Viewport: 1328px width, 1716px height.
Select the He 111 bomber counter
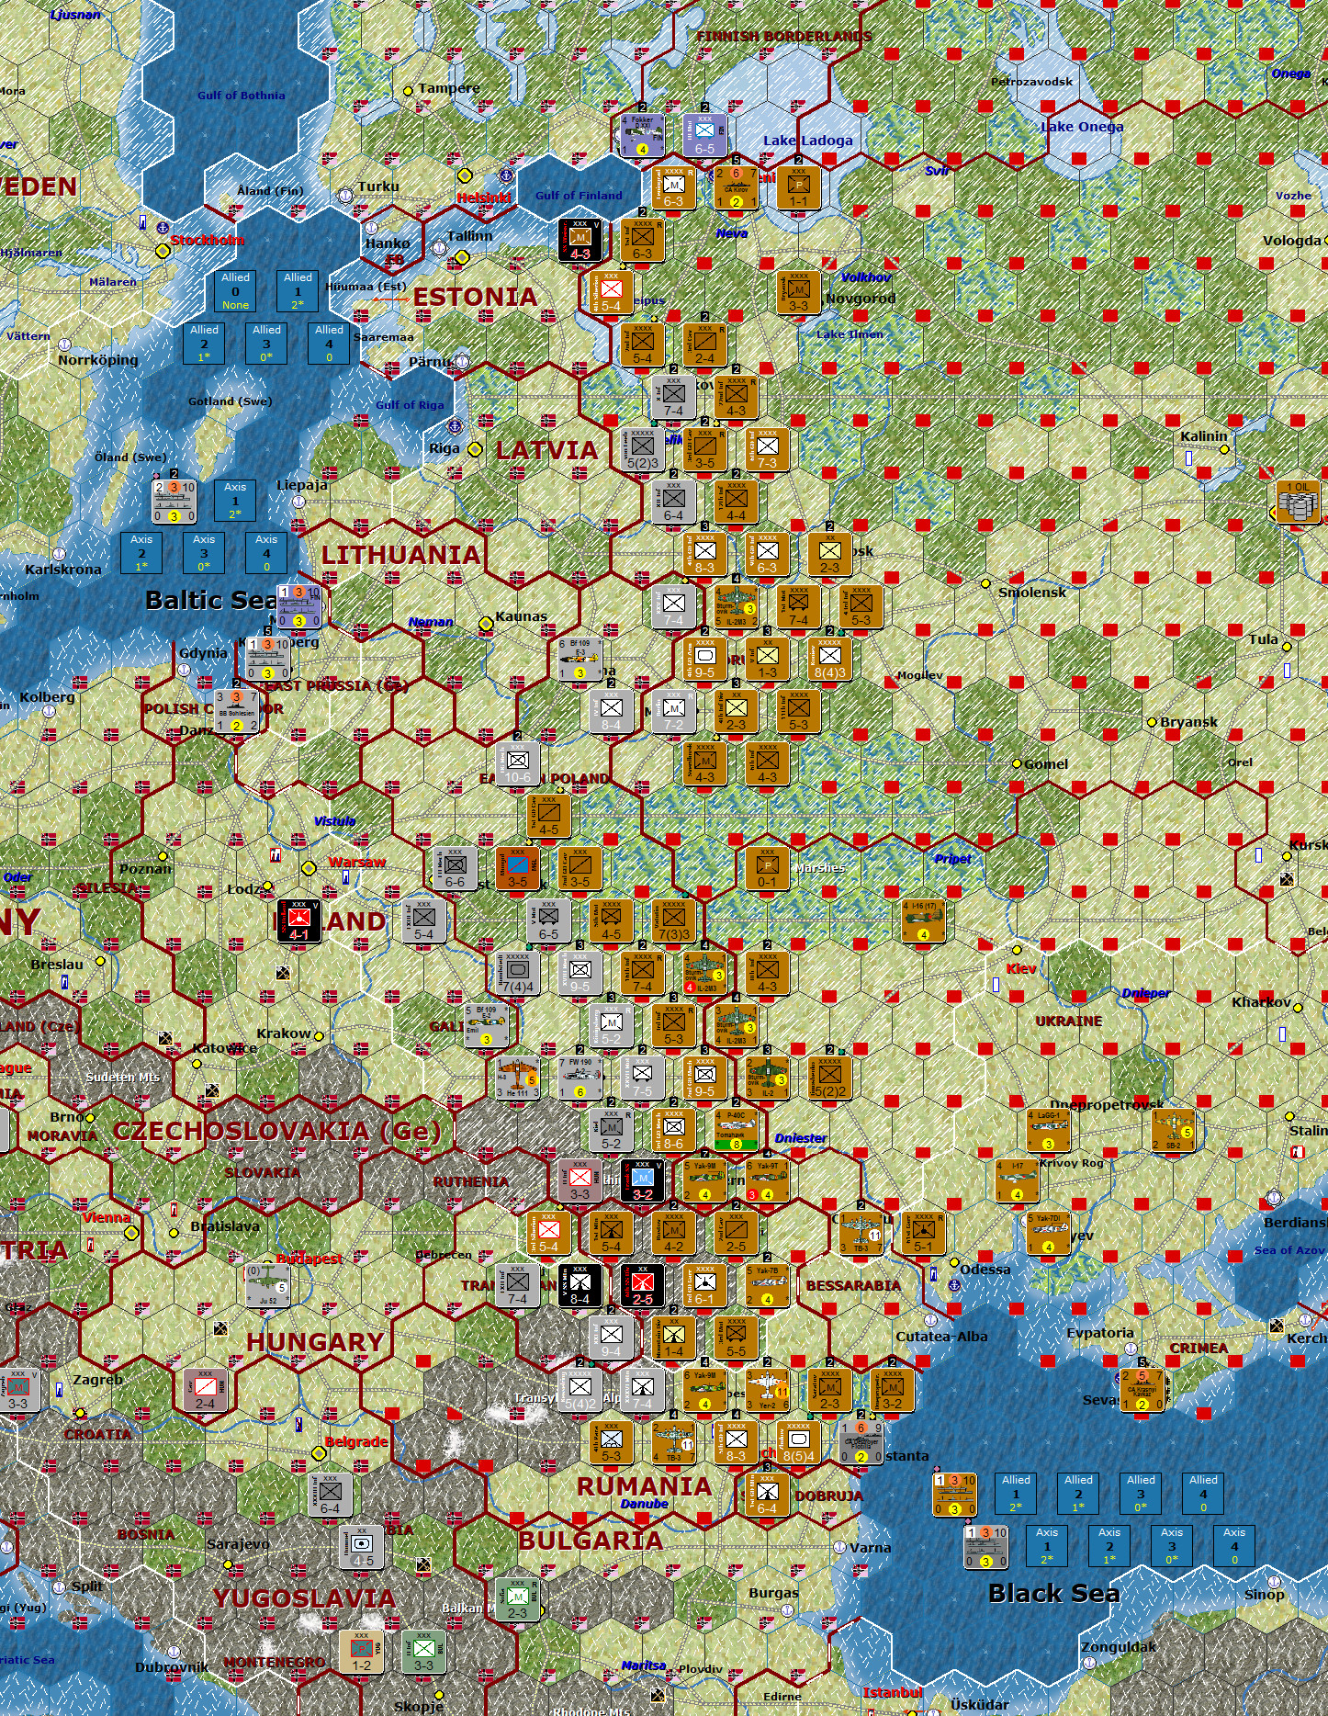517,1078
